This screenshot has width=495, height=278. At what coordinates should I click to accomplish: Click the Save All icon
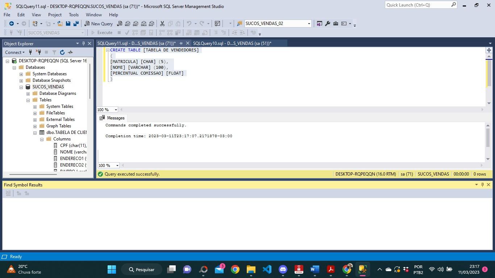click(76, 24)
